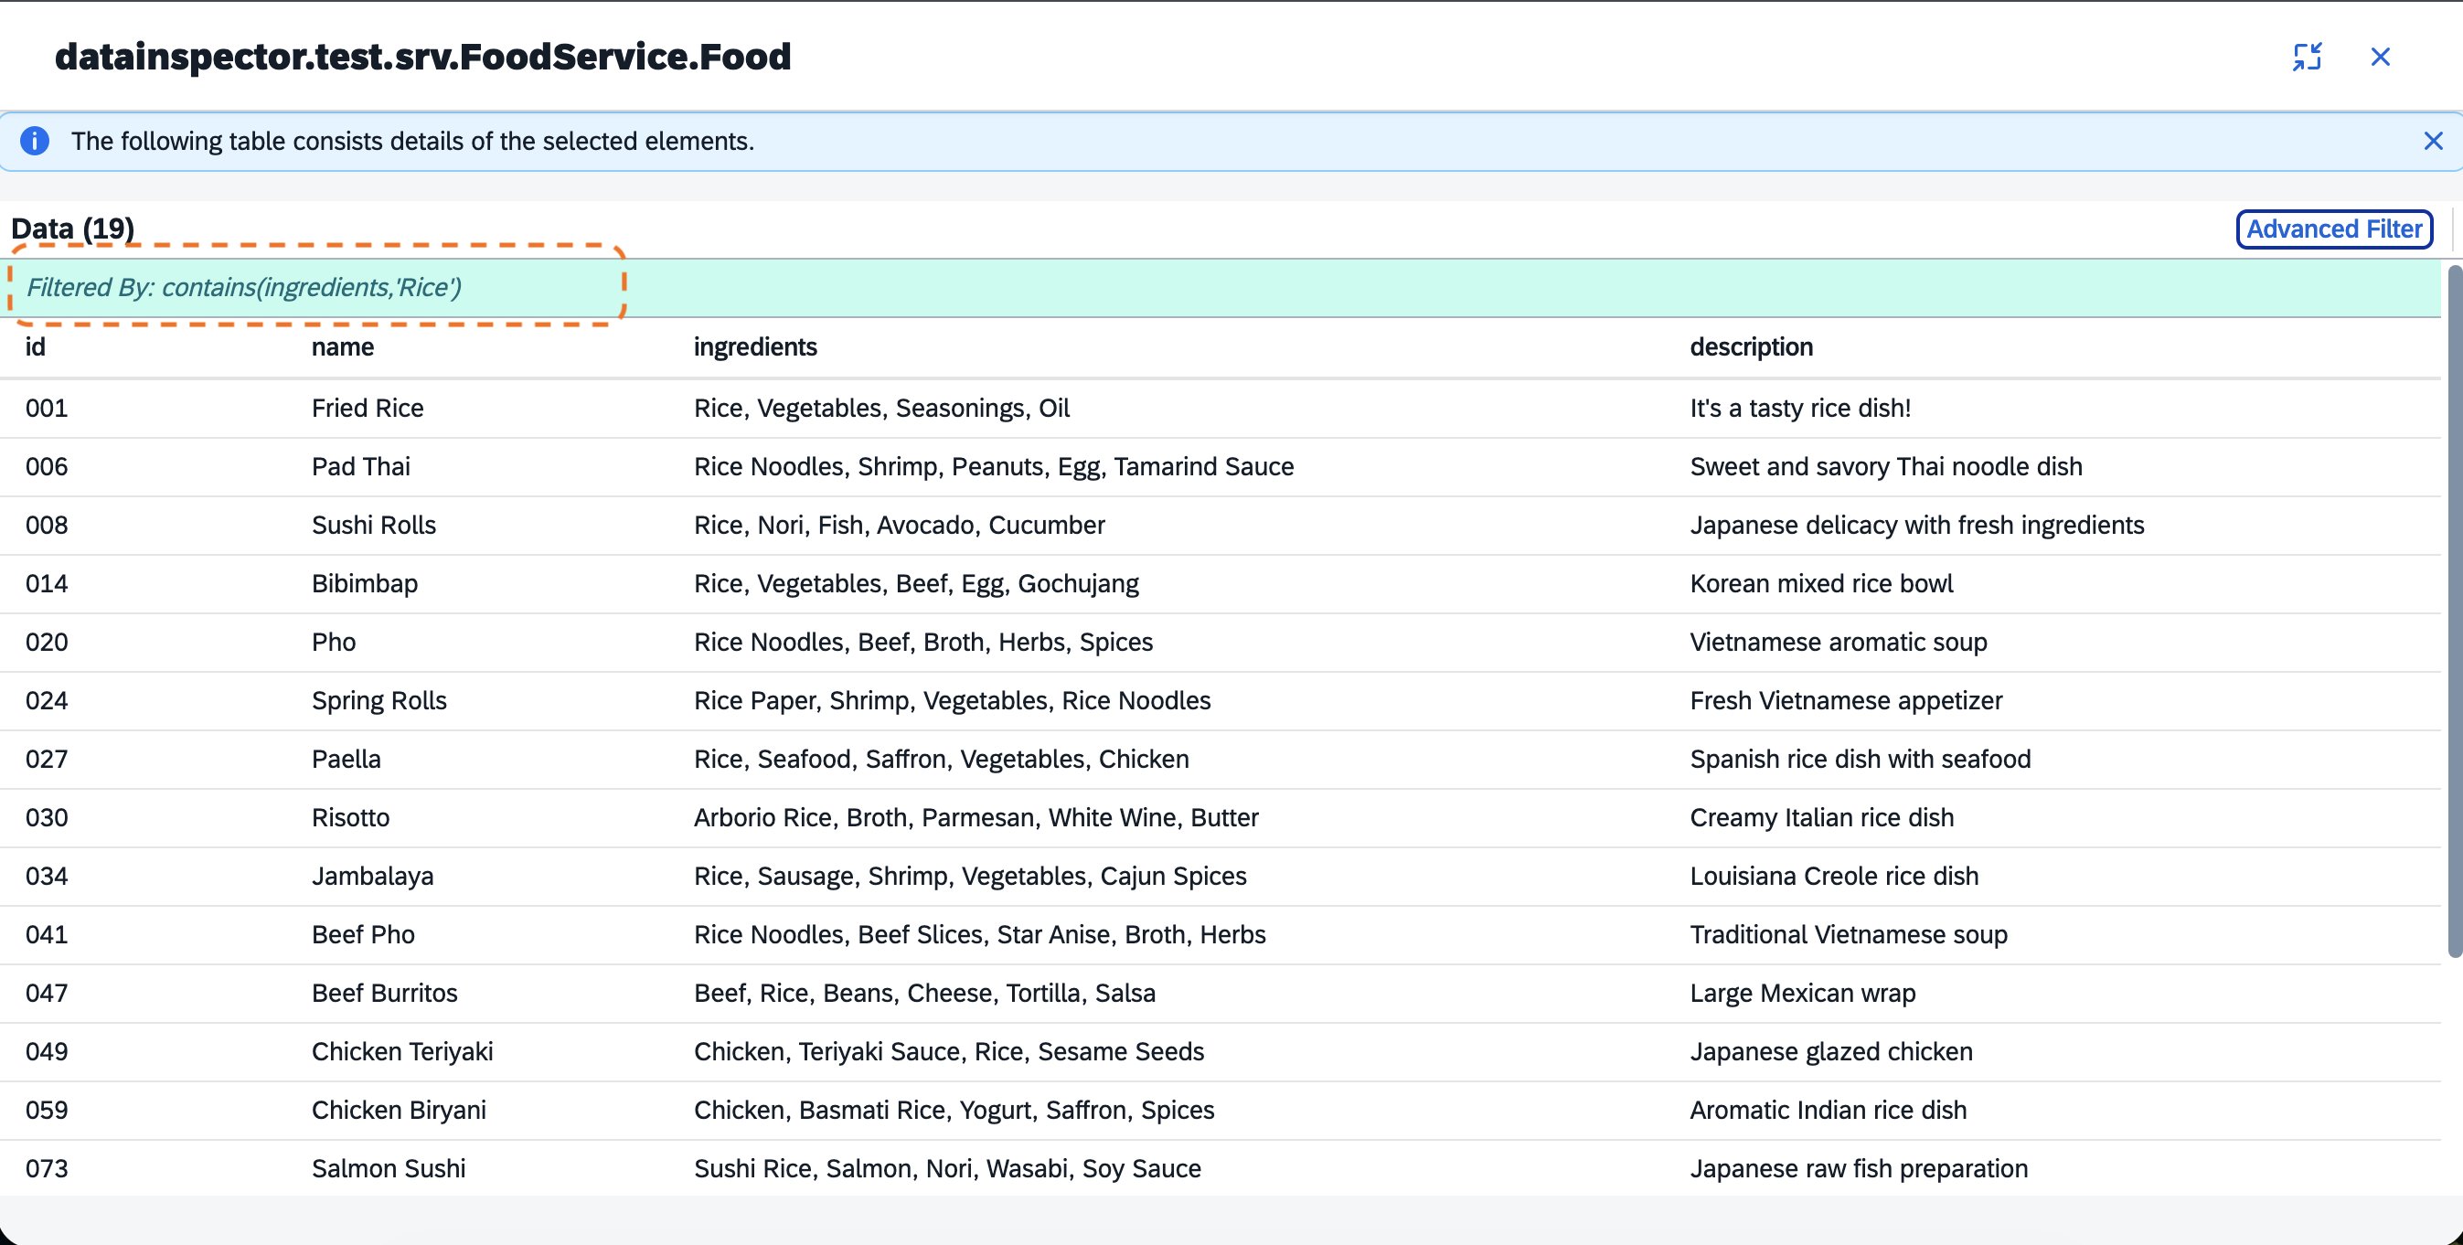This screenshot has height=1245, width=2463.
Task: Click 'Arborio Rice, Broth, Parmesan' ingredients cell
Action: 976,817
